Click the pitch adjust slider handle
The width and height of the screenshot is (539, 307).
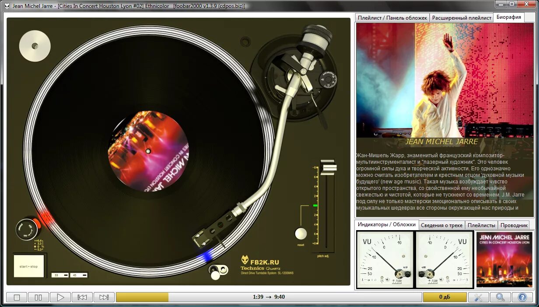click(329, 167)
